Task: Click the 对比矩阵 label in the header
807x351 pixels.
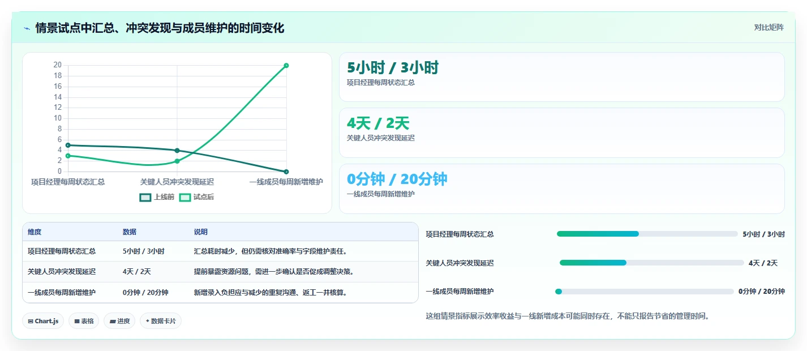Action: pos(769,27)
